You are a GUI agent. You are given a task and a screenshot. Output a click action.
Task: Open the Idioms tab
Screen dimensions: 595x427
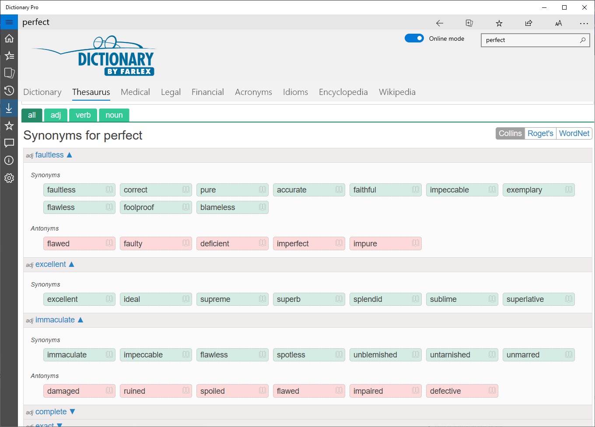point(295,92)
